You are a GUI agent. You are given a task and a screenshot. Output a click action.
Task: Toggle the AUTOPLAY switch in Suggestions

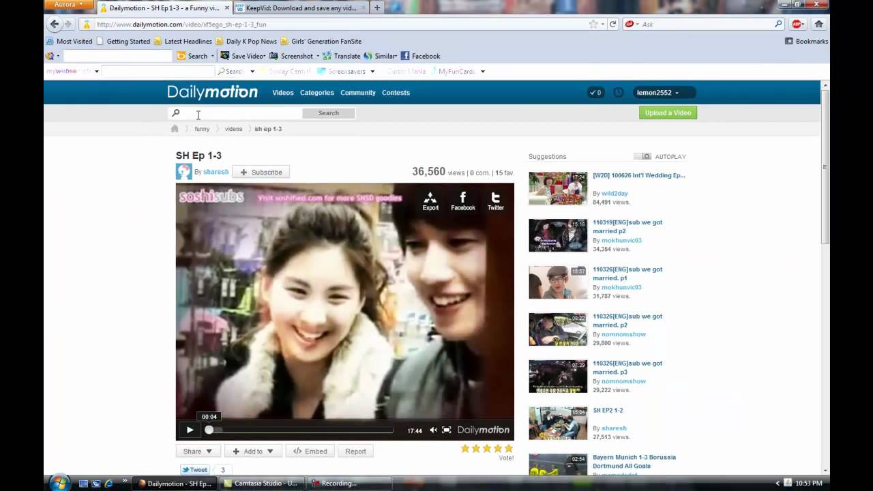click(x=642, y=157)
